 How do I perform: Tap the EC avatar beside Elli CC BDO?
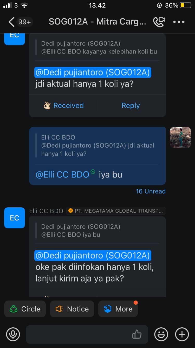click(15, 218)
